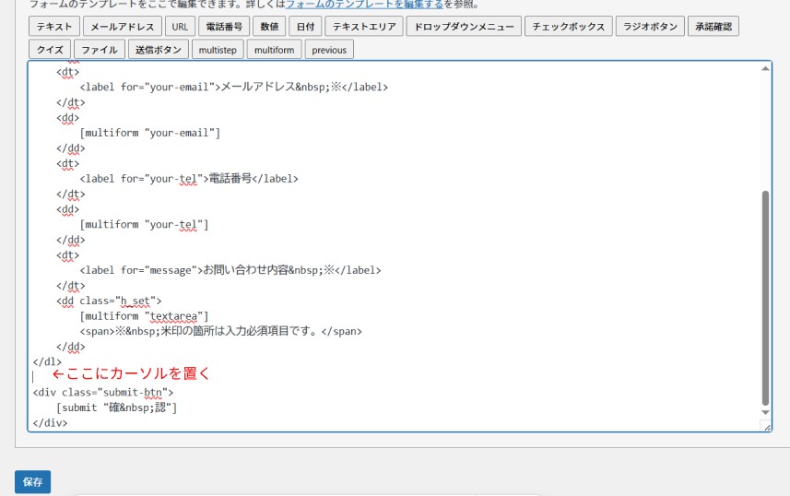790x496 pixels.
Task: Place cursor on empty line after </dl>
Action: 35,376
